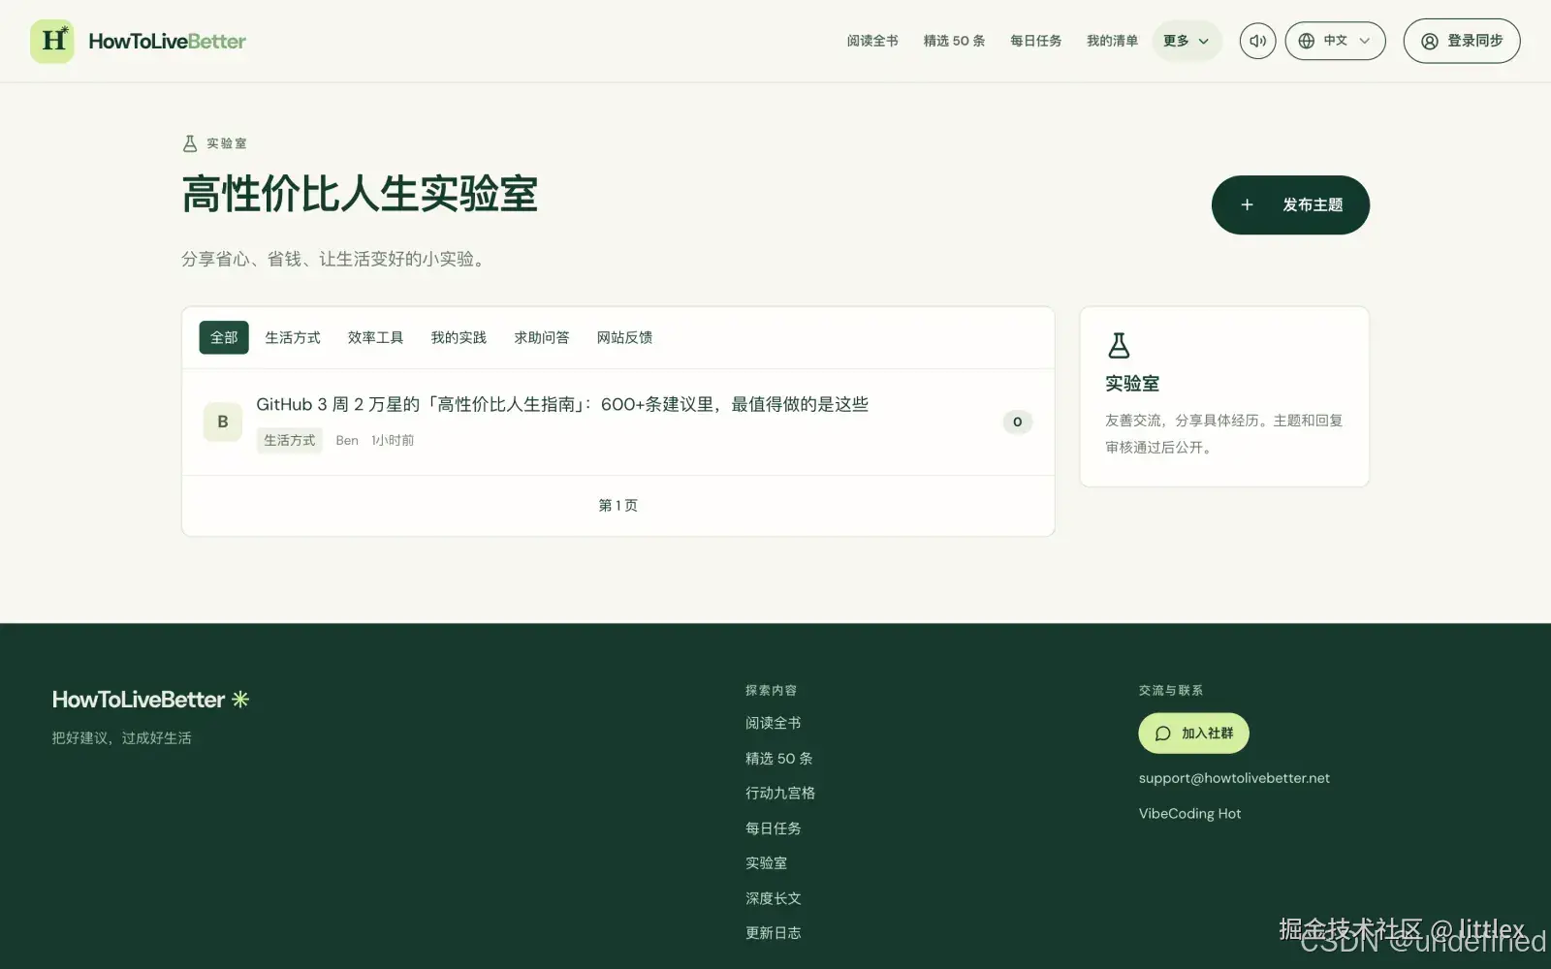The height and width of the screenshot is (969, 1551).
Task: Click the support@howtolivebetter.net email link
Action: tap(1234, 778)
